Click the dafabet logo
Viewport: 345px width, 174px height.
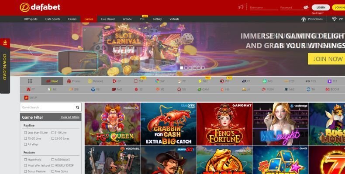tap(40, 7)
